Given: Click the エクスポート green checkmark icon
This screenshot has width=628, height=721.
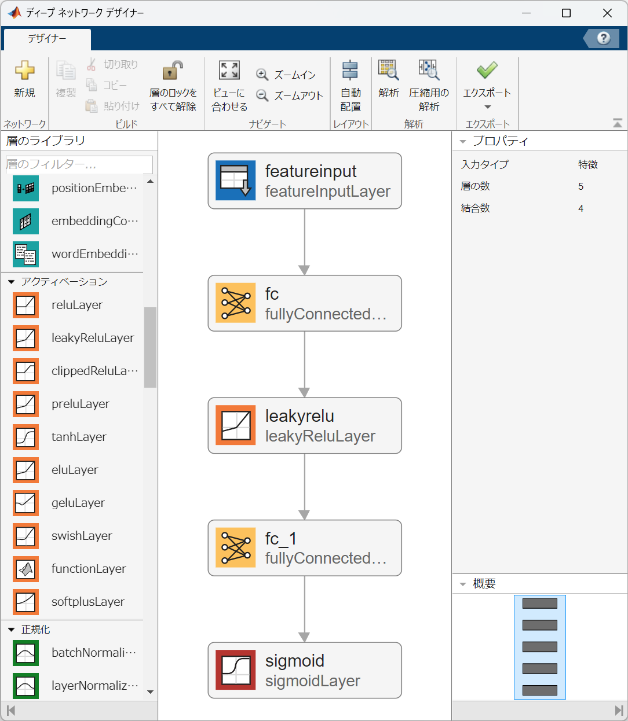Looking at the screenshot, I should [487, 71].
